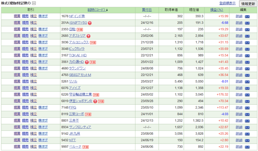Click 現売 in the 三栄コーポ row
Image resolution: width=258 pixels, height=151 pixels.
click(25, 114)
